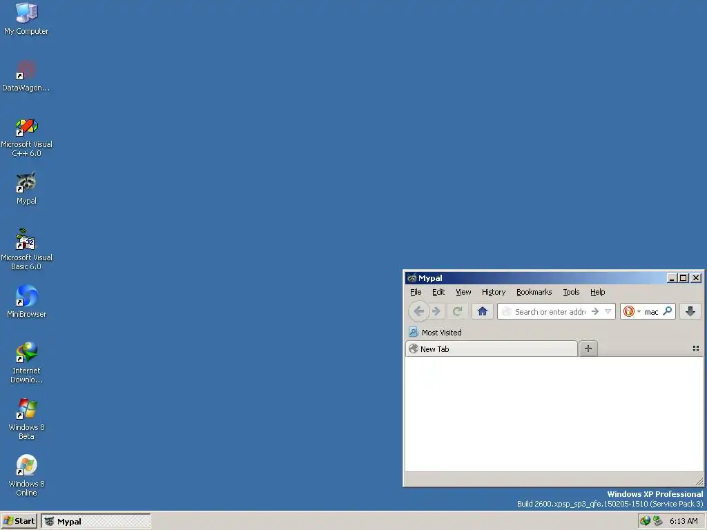Click the search magnifier icon

tap(668, 311)
